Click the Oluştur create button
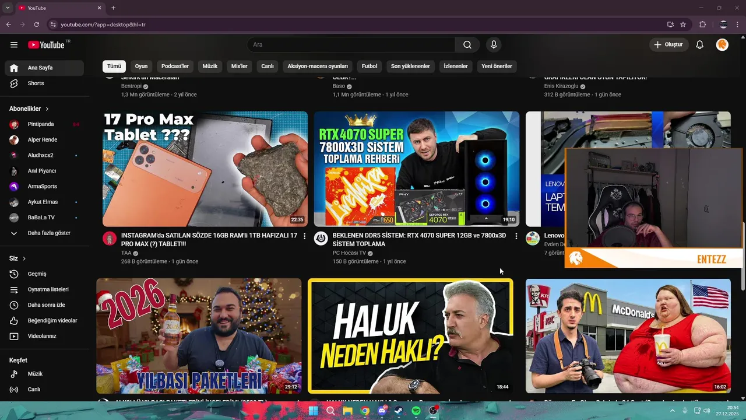Image resolution: width=746 pixels, height=420 pixels. pos(669,45)
